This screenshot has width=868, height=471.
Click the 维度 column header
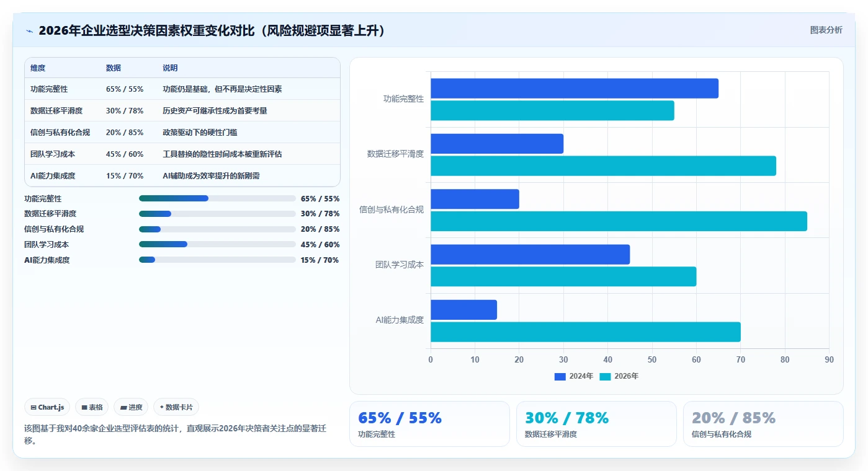coord(38,68)
